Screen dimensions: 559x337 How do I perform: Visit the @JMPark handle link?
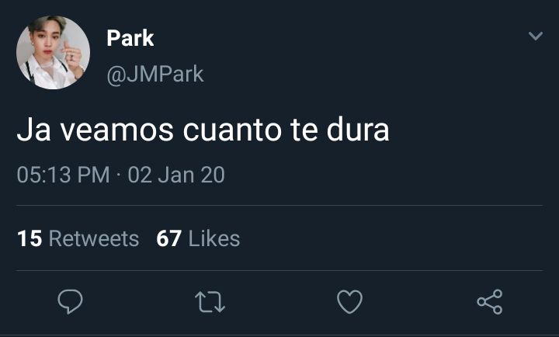pyautogui.click(x=155, y=75)
